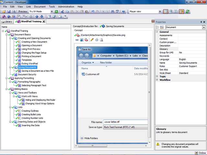Click the Open folder icon in the toolbar

4,12
